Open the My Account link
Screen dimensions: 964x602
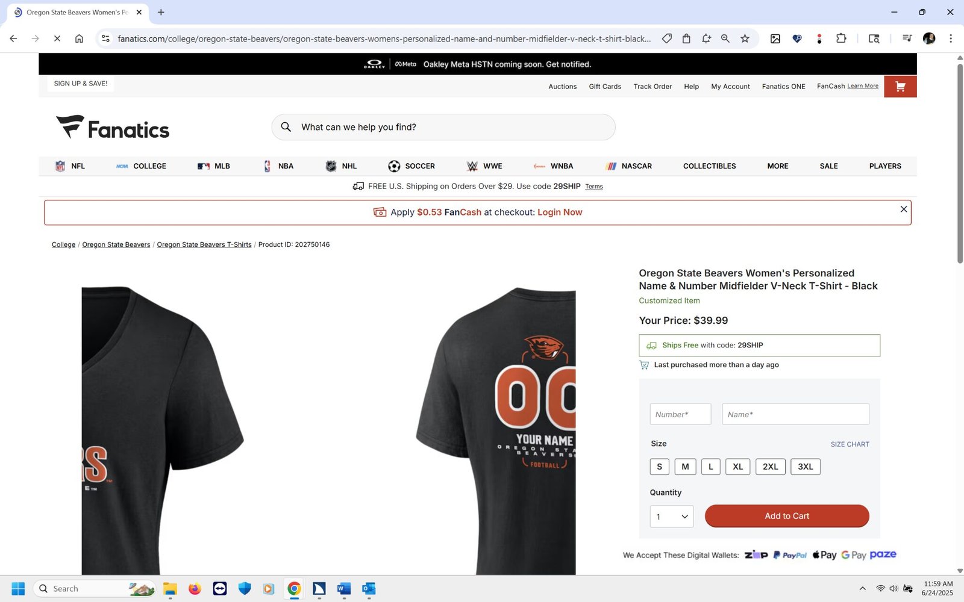tap(730, 87)
